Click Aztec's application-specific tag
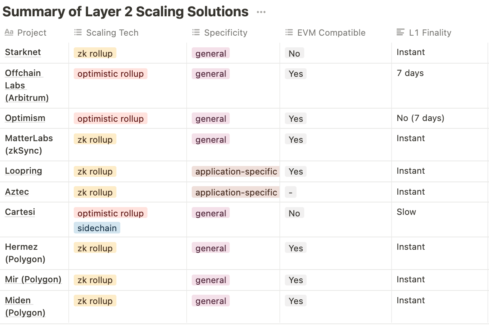Screen dimensions: 489x325 [x=236, y=192]
